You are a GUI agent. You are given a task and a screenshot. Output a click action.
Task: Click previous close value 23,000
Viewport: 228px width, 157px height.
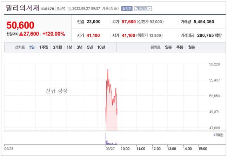(94, 22)
